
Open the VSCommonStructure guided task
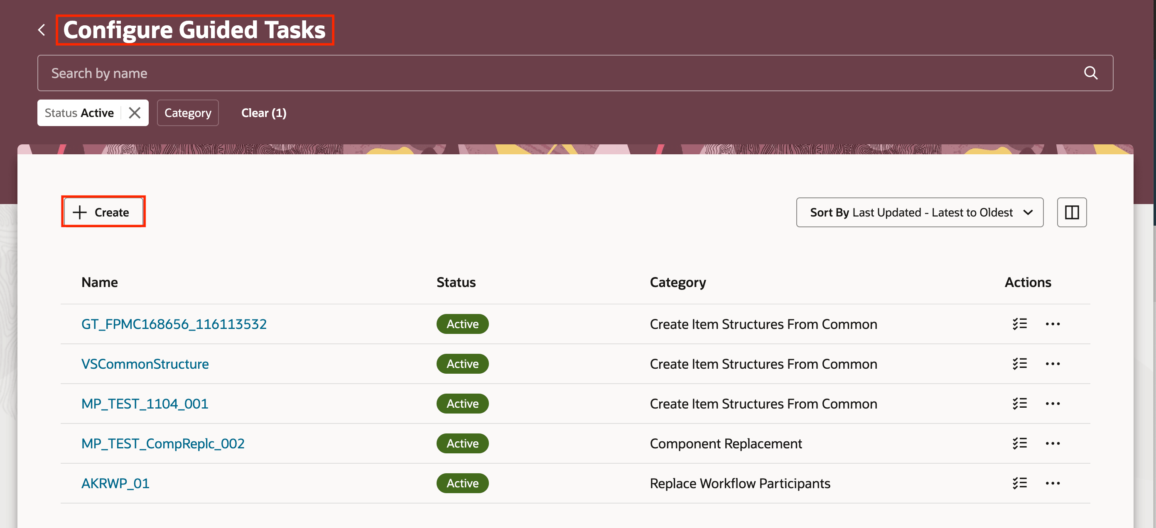click(x=145, y=363)
